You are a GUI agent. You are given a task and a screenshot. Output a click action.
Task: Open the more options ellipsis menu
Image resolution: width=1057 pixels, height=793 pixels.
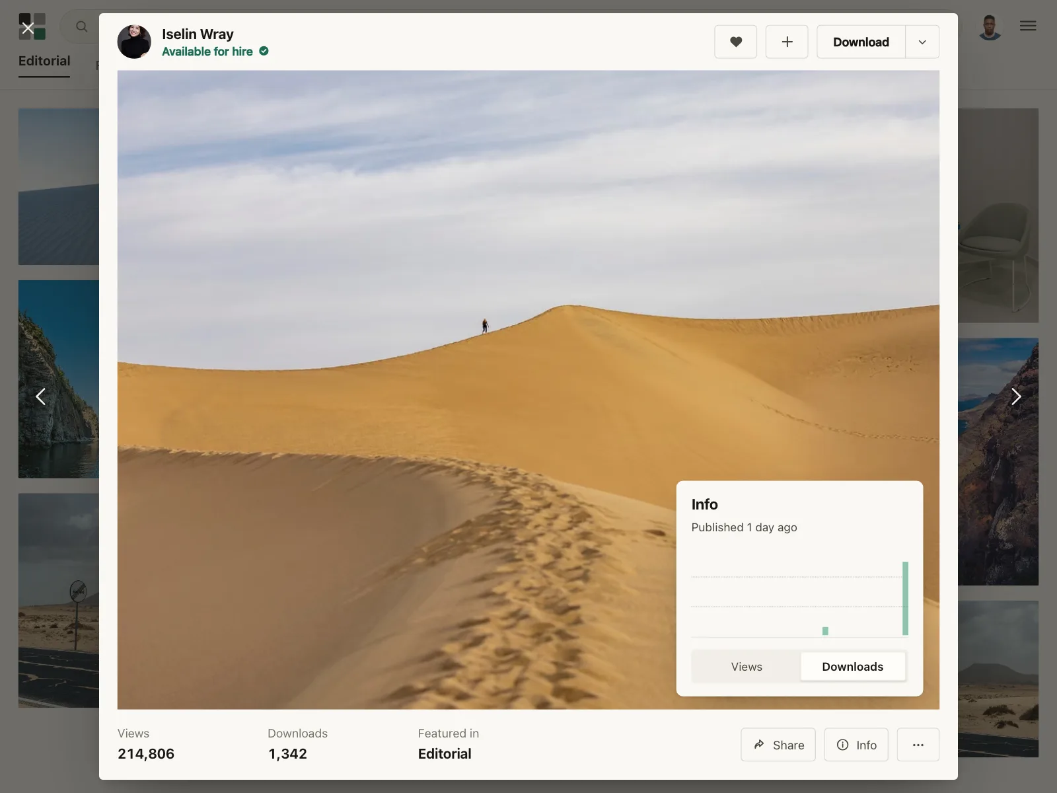[918, 745]
